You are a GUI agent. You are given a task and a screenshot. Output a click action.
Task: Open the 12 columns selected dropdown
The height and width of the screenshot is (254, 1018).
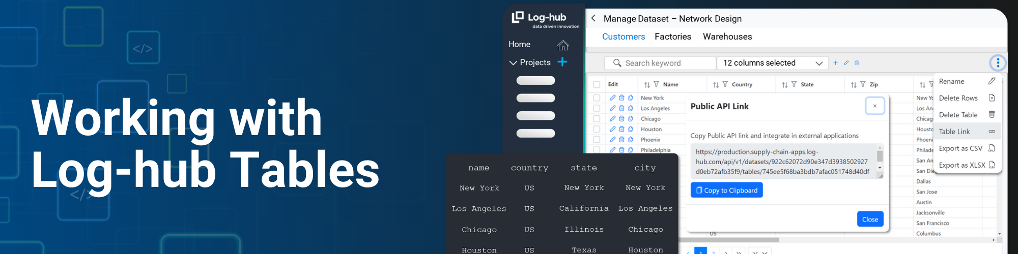tap(773, 63)
